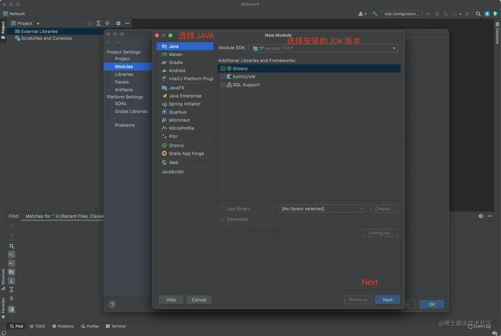Screen dimensions: 501x336
Task: Click Cancel in New Module dialog
Action: tap(199, 300)
